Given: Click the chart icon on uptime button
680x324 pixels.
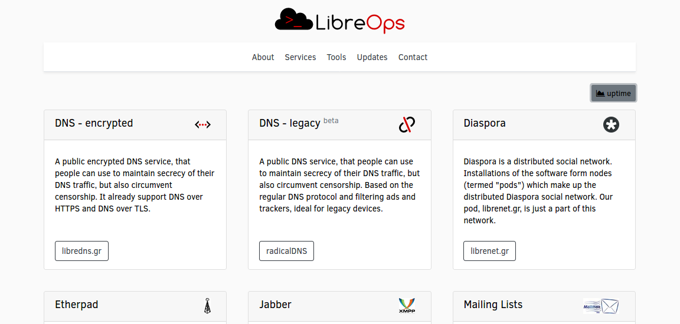Looking at the screenshot, I should pos(600,94).
